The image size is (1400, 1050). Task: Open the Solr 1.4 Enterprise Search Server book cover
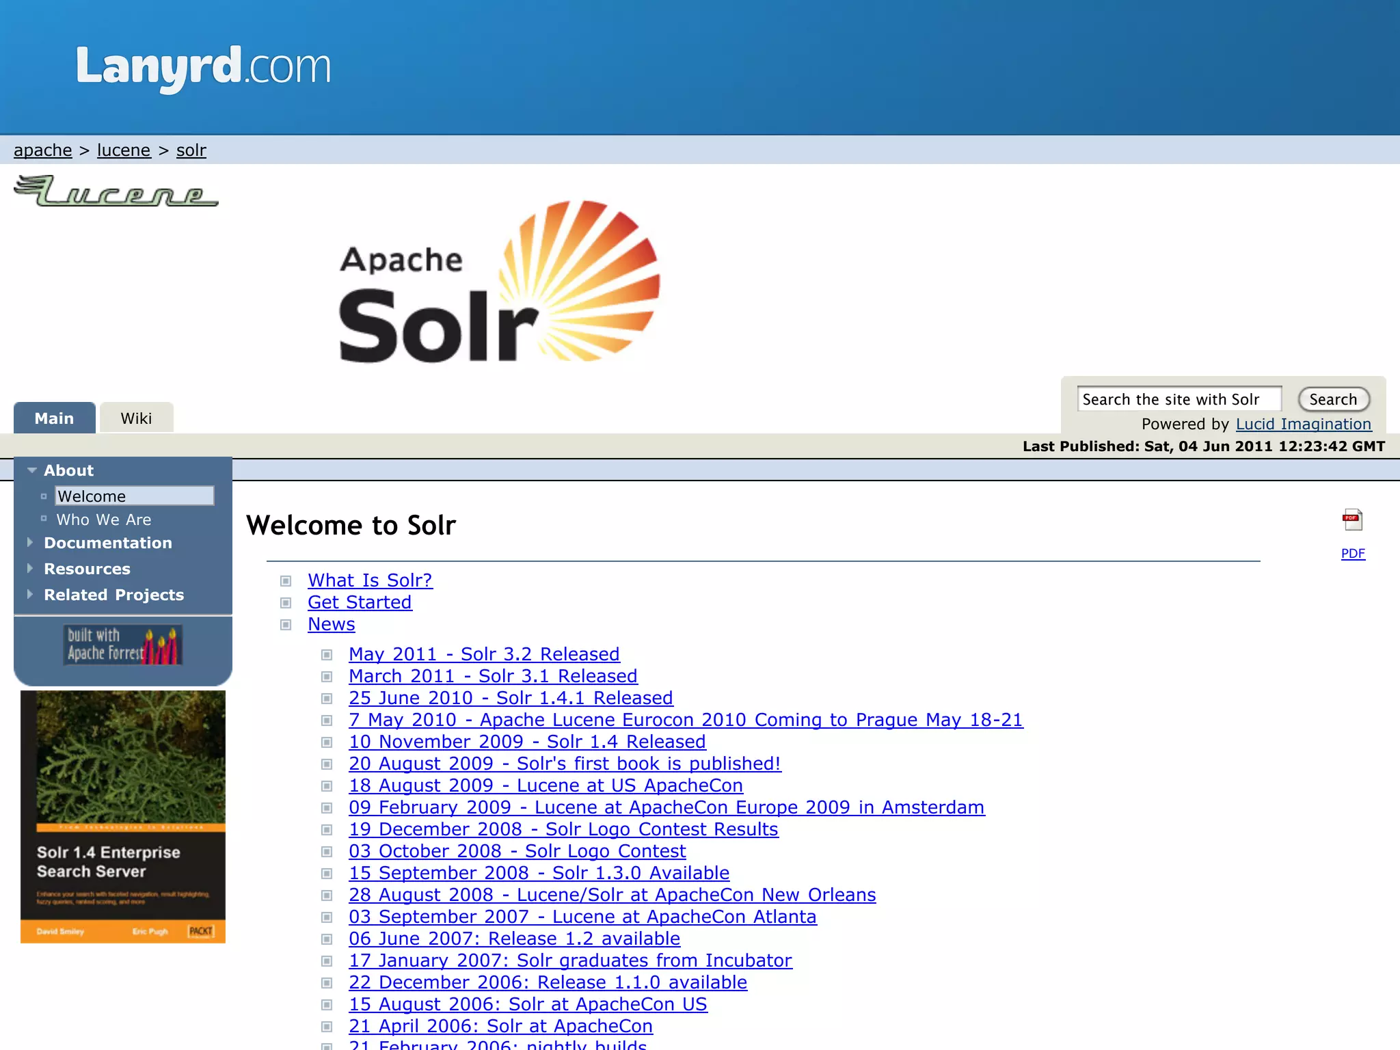coord(123,817)
